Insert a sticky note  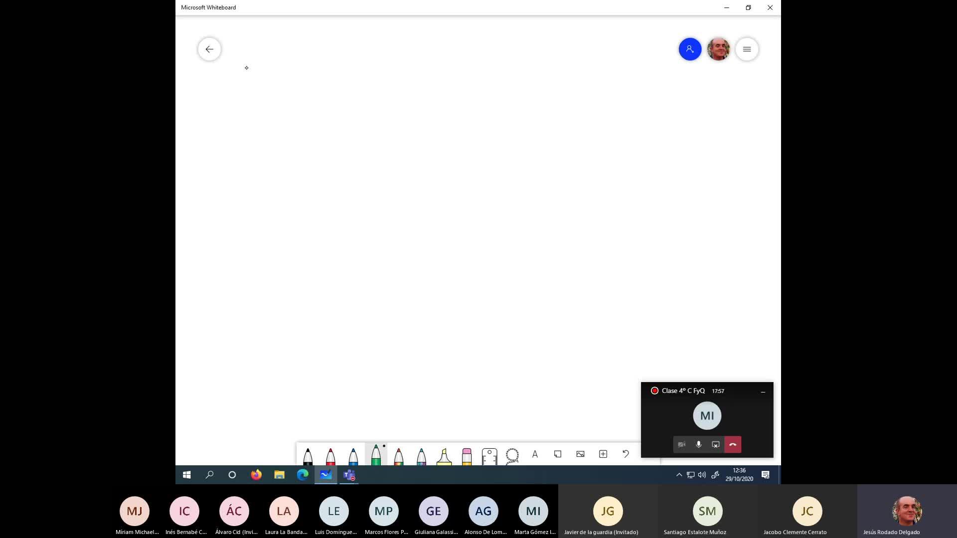[x=558, y=454]
